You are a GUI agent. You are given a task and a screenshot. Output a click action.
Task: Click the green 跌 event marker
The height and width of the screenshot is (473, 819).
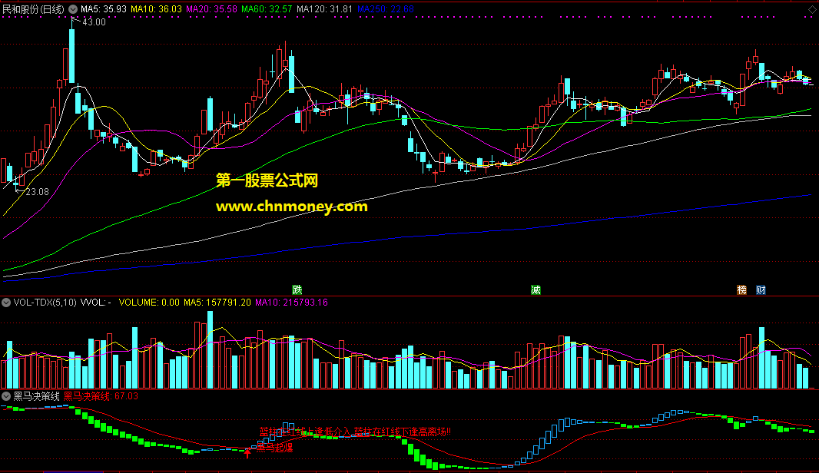(x=297, y=289)
